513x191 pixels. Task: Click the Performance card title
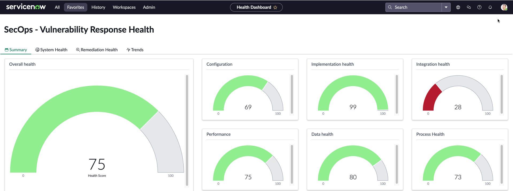[x=218, y=134]
